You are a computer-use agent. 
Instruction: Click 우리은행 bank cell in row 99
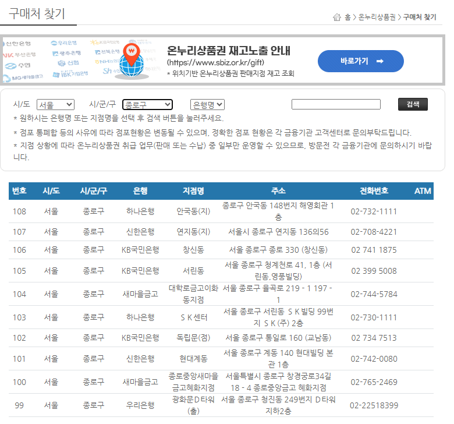[140, 405]
